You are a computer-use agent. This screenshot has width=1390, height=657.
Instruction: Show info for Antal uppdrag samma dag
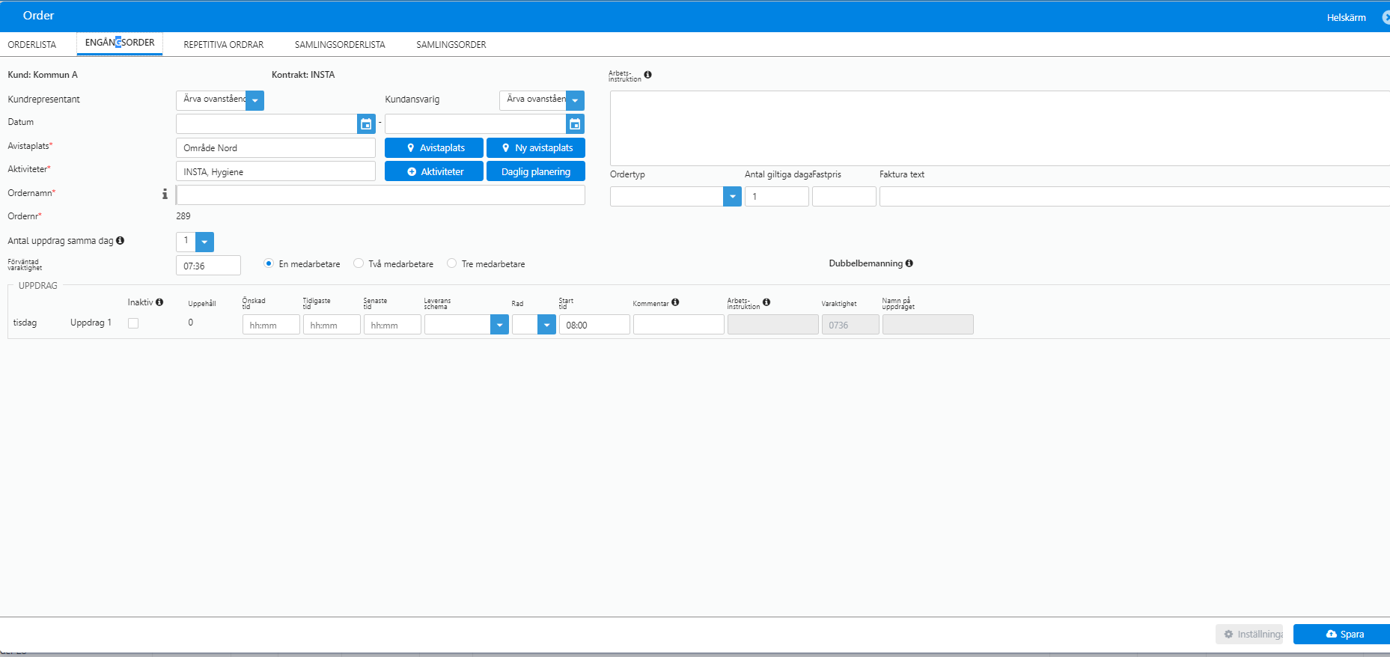(120, 240)
